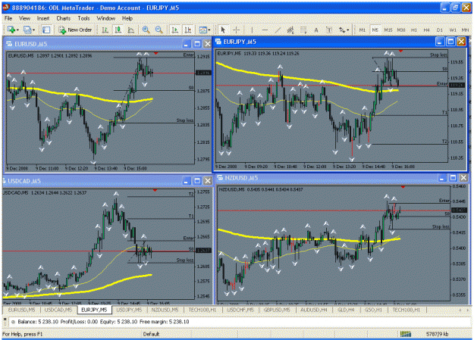Zoom out on the chart

[x=159, y=30]
